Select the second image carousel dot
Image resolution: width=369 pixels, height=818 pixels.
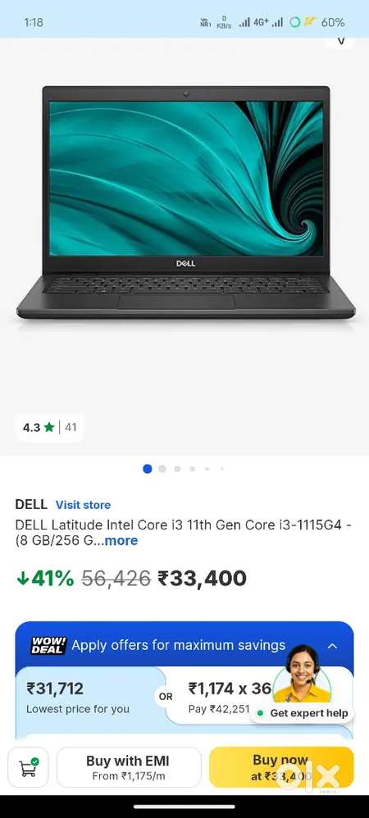pyautogui.click(x=162, y=469)
